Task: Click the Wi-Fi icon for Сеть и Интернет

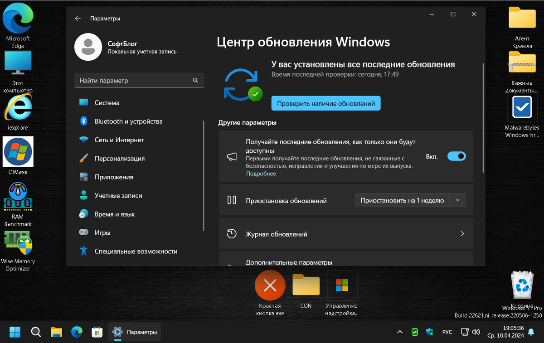Action: tap(83, 140)
